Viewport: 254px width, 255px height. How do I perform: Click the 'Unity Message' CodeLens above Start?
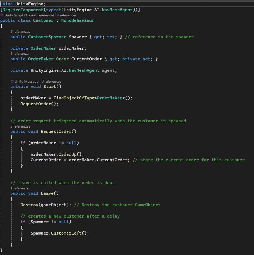tap(27, 81)
